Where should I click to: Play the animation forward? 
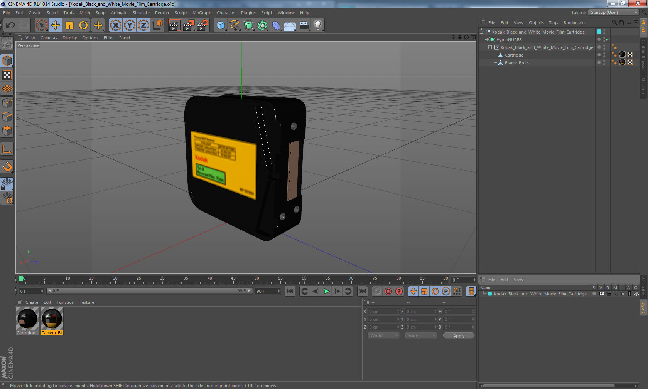click(326, 291)
